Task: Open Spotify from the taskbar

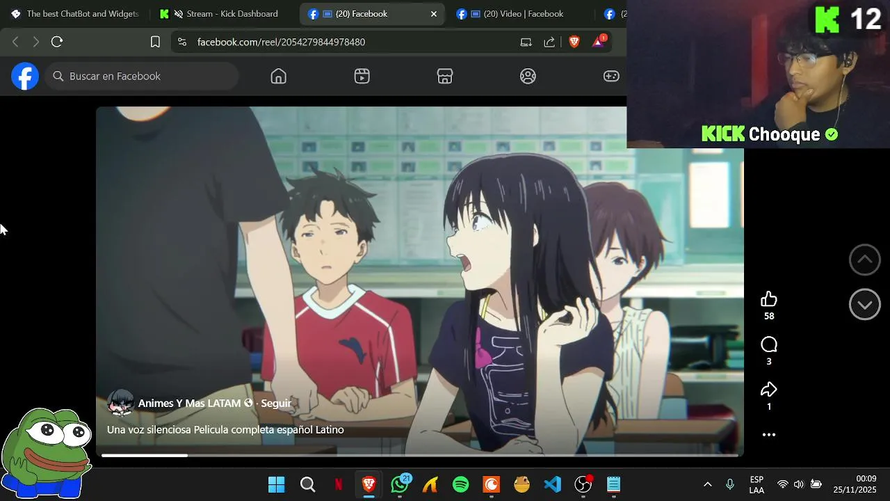Action: click(x=460, y=484)
